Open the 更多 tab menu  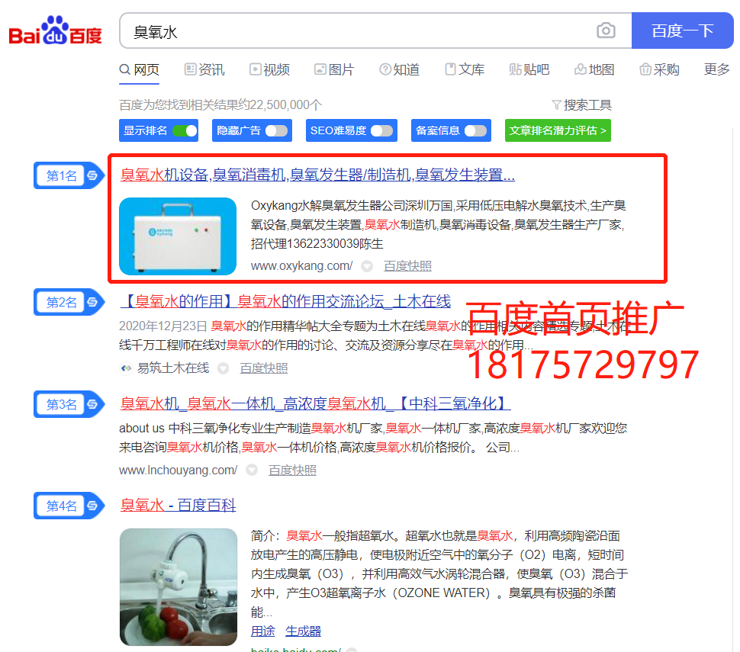coord(716,70)
